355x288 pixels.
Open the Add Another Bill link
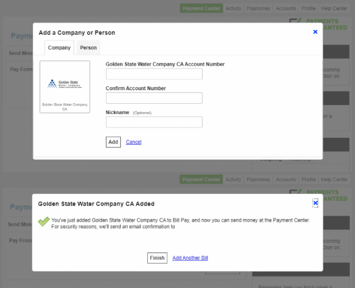(190, 258)
